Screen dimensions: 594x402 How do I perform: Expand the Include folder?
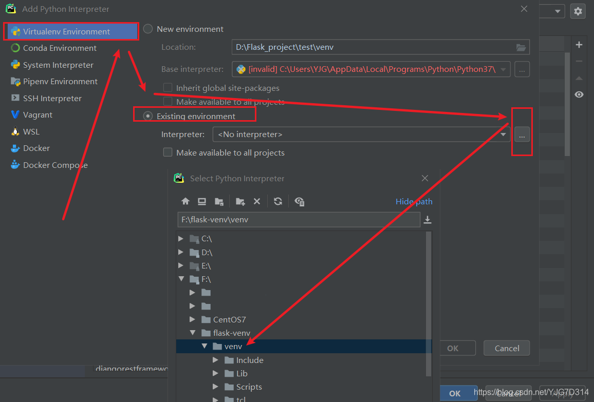tap(215, 360)
